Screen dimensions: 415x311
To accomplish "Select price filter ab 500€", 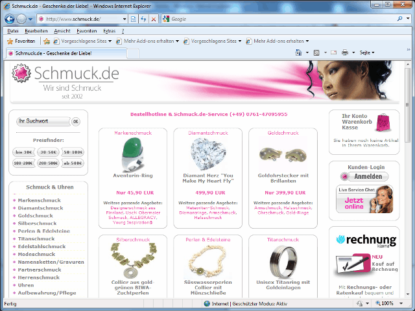I will pyautogui.click(x=73, y=163).
